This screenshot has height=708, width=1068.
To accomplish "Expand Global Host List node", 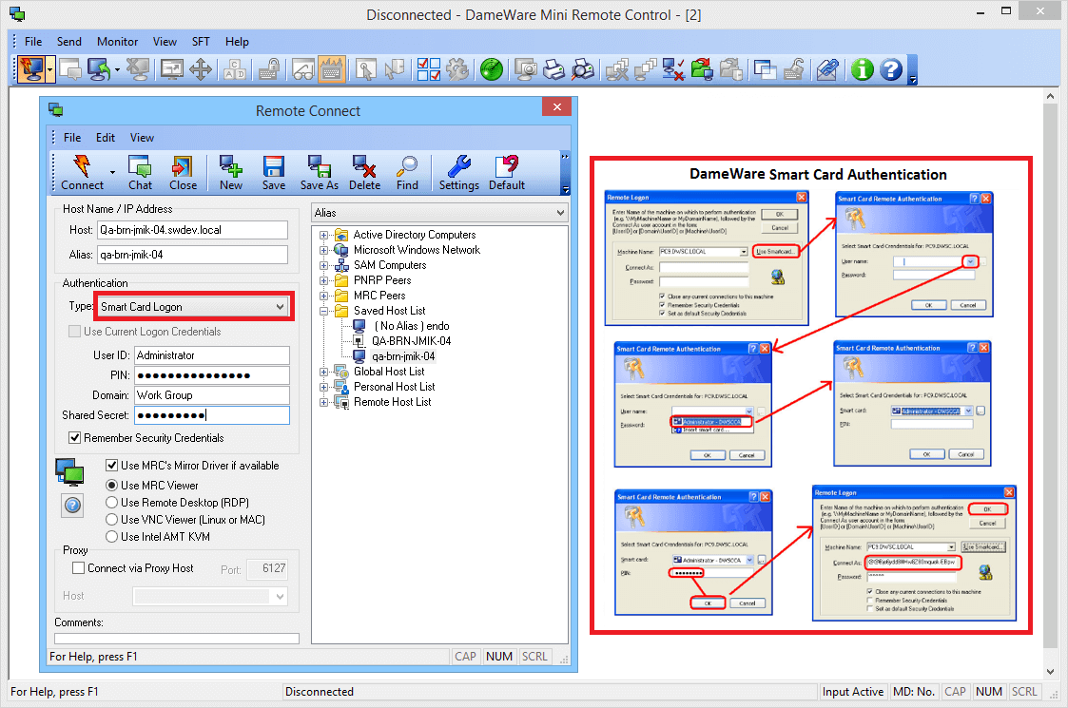I will pyautogui.click(x=324, y=372).
